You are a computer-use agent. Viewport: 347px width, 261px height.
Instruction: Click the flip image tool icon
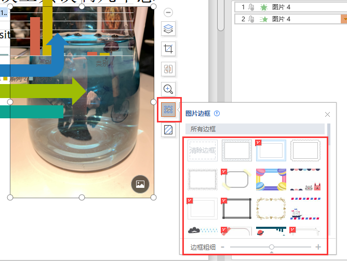point(168,69)
